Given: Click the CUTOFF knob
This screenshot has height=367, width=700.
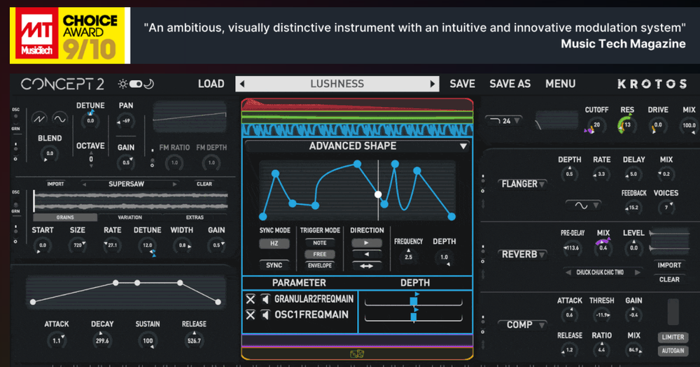Looking at the screenshot, I should [x=596, y=125].
